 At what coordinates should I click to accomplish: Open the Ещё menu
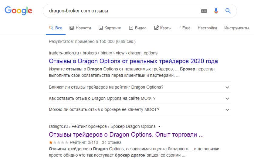[185, 28]
